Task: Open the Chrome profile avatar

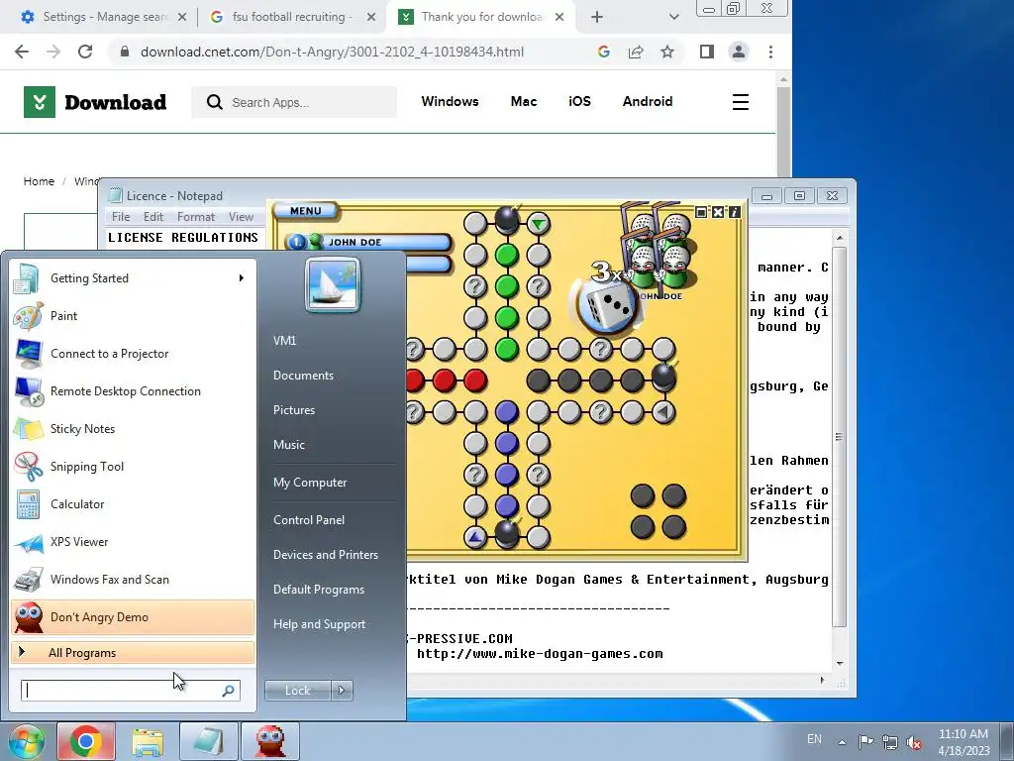Action: click(739, 52)
